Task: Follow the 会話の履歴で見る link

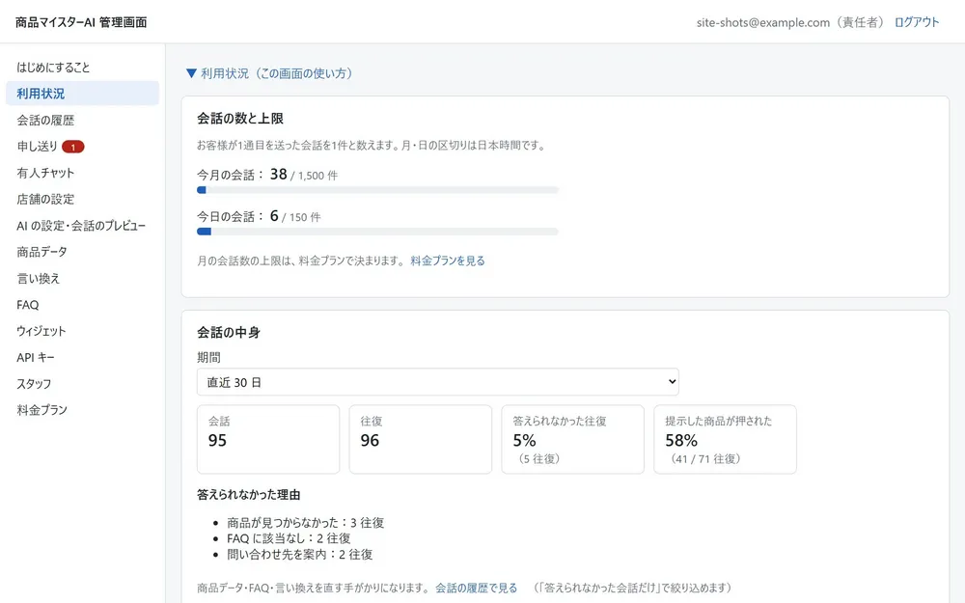Action: pos(477,589)
